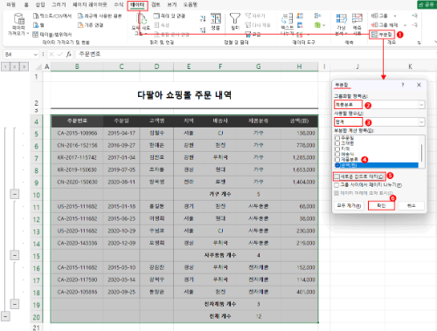Toggle 새로운 값으로 대치 checkbox
Image resolution: width=437 pixels, height=331 pixels.
(336, 176)
